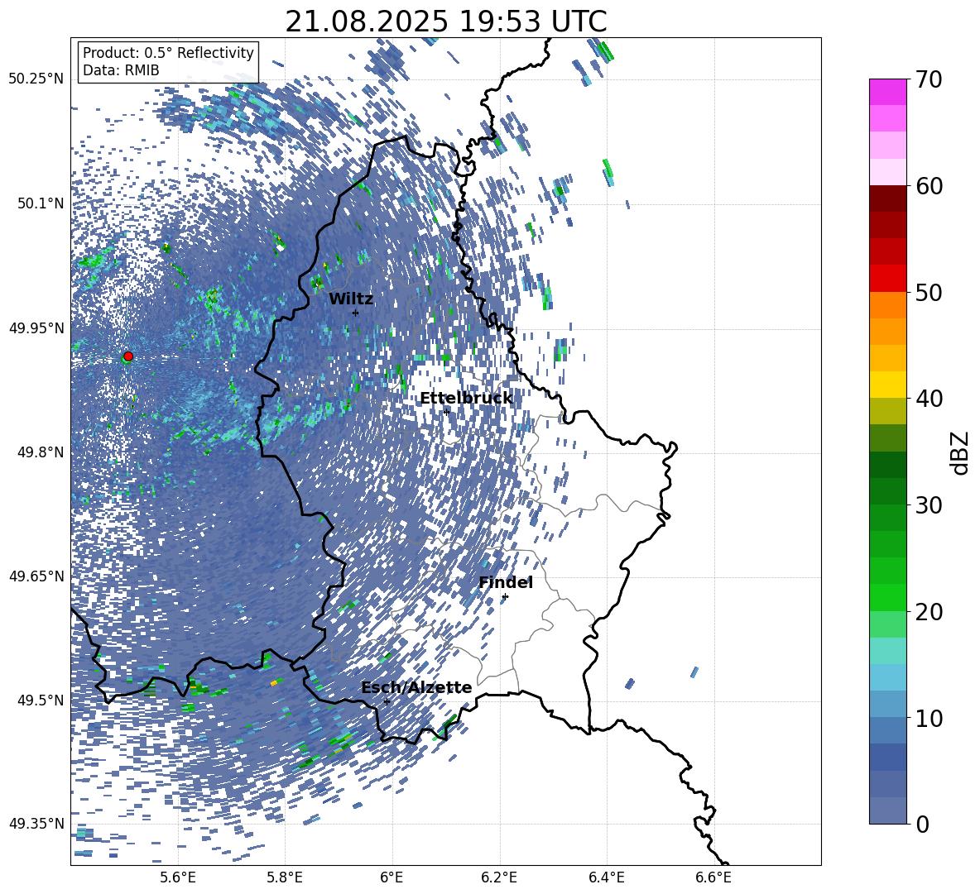
Task: Click the 20 tick label on colorbar
Action: (930, 612)
